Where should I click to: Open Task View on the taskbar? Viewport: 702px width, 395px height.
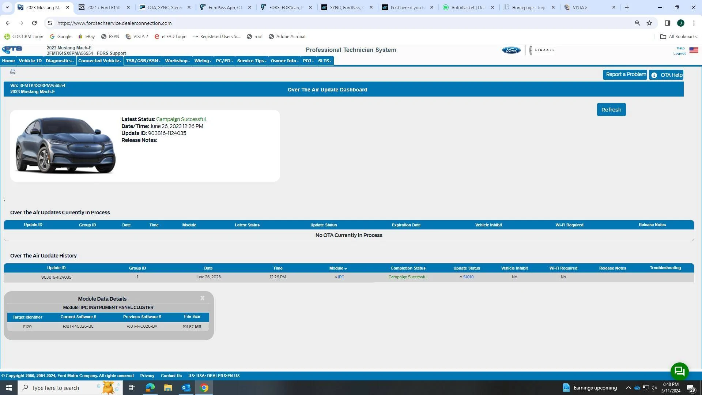pyautogui.click(x=132, y=388)
